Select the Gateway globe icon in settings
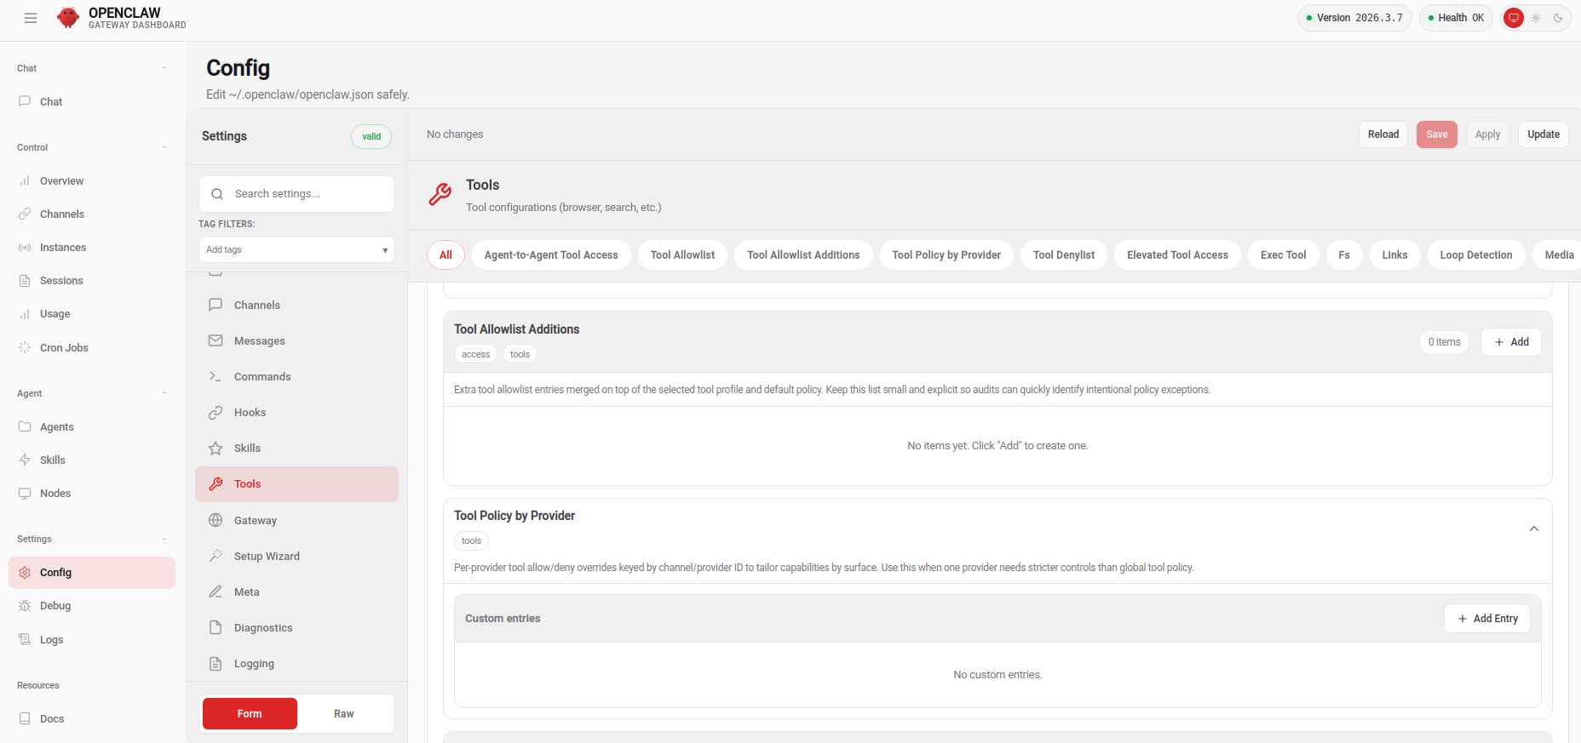 (216, 520)
